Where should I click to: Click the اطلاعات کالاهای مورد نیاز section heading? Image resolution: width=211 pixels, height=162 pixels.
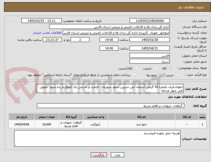(187, 97)
